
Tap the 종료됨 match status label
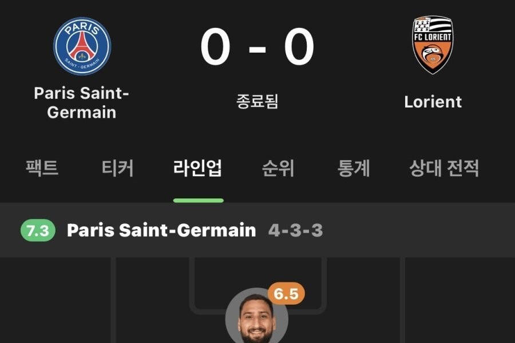pos(257,101)
